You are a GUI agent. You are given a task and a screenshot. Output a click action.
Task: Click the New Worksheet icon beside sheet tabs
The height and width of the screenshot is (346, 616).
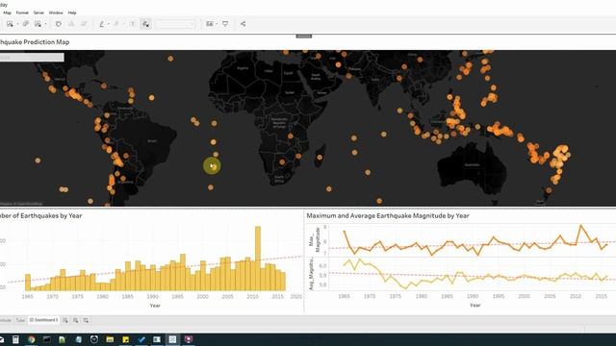coord(65,320)
